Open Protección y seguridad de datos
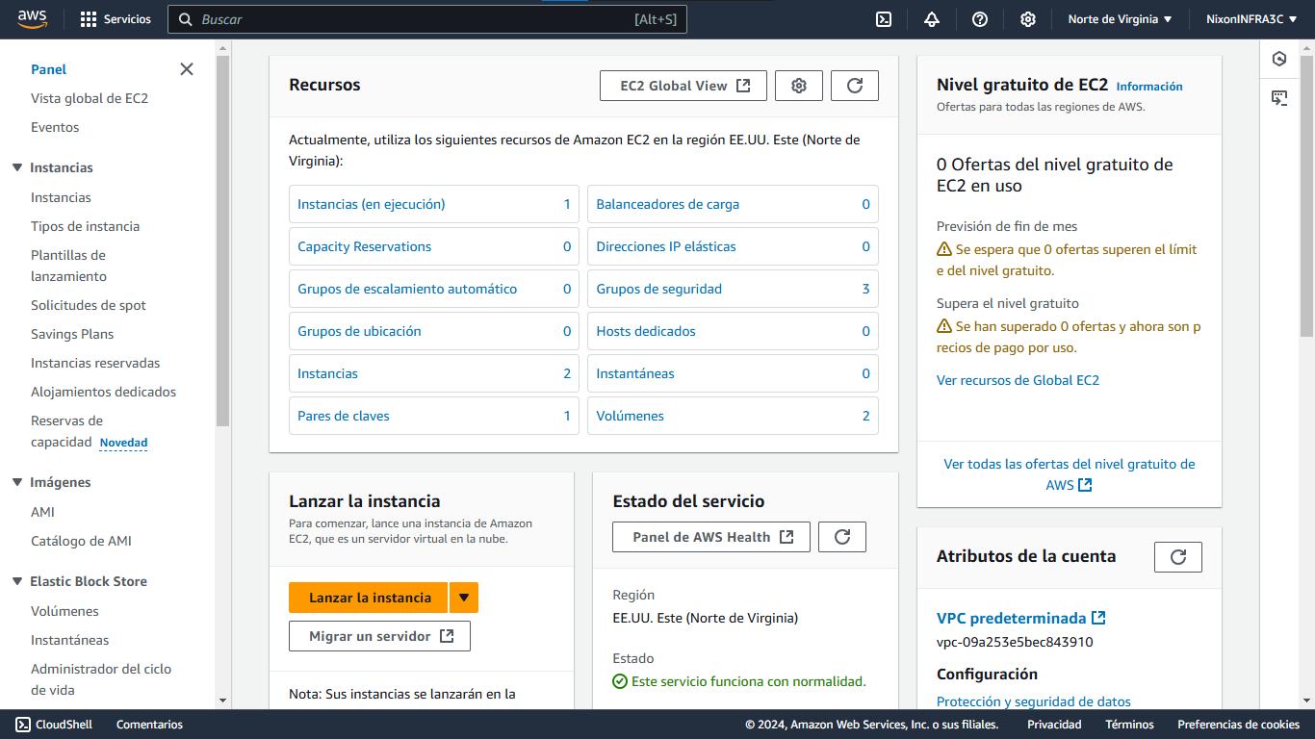The image size is (1315, 739). tap(1034, 701)
